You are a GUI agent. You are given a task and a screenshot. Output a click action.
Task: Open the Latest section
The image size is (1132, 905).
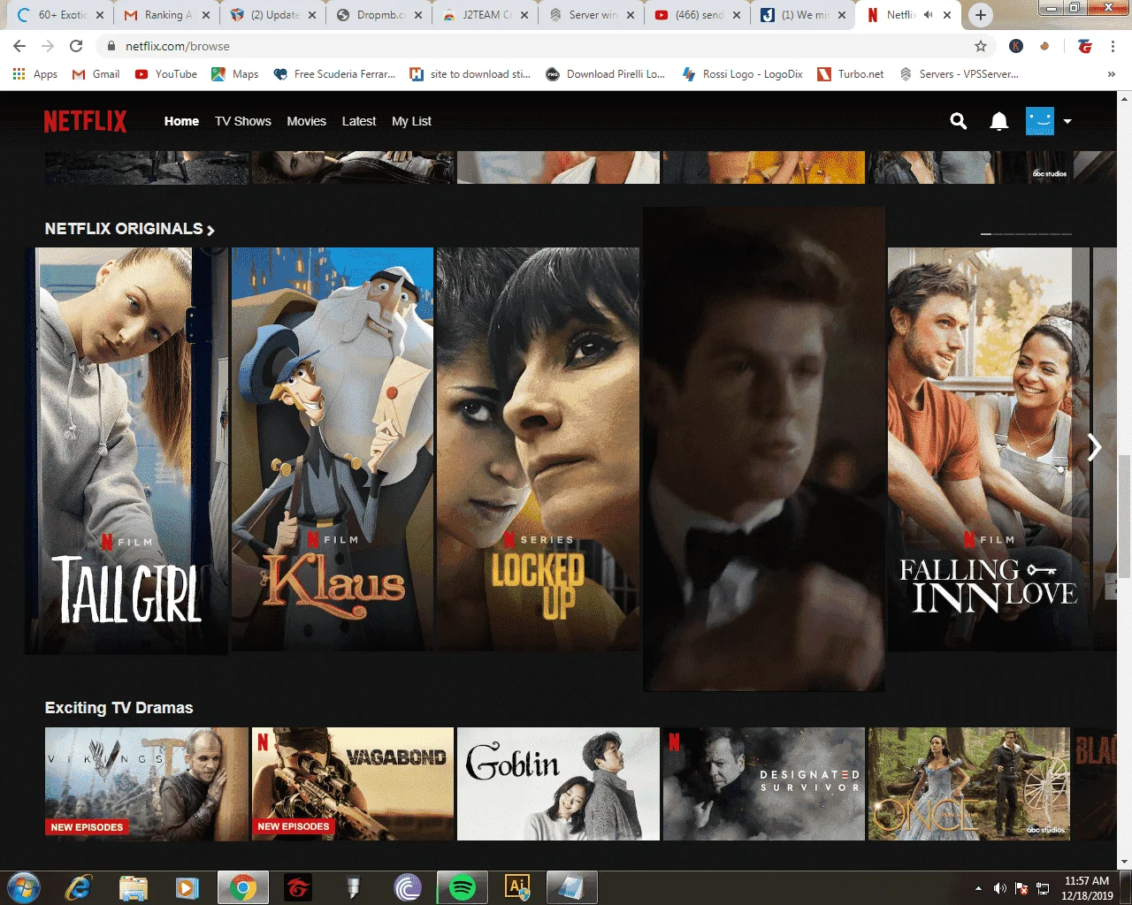click(x=359, y=121)
